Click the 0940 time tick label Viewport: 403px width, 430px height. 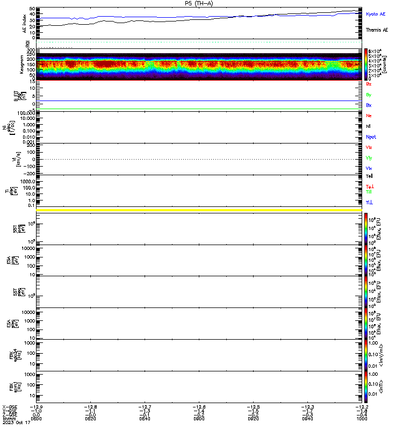[x=307, y=419]
